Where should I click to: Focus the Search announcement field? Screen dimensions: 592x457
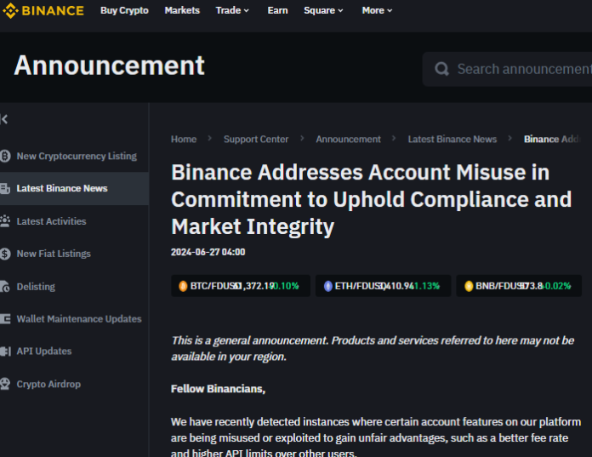coord(521,69)
